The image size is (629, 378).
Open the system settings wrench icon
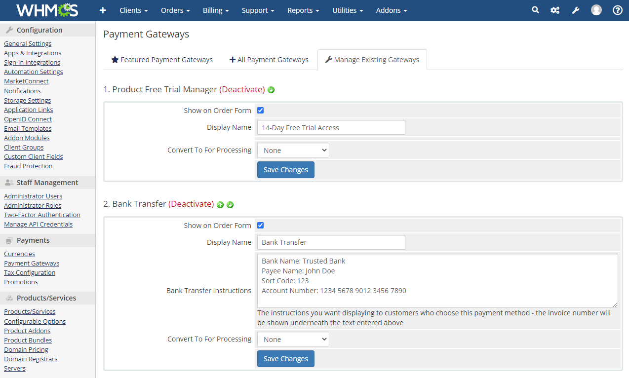pyautogui.click(x=575, y=10)
